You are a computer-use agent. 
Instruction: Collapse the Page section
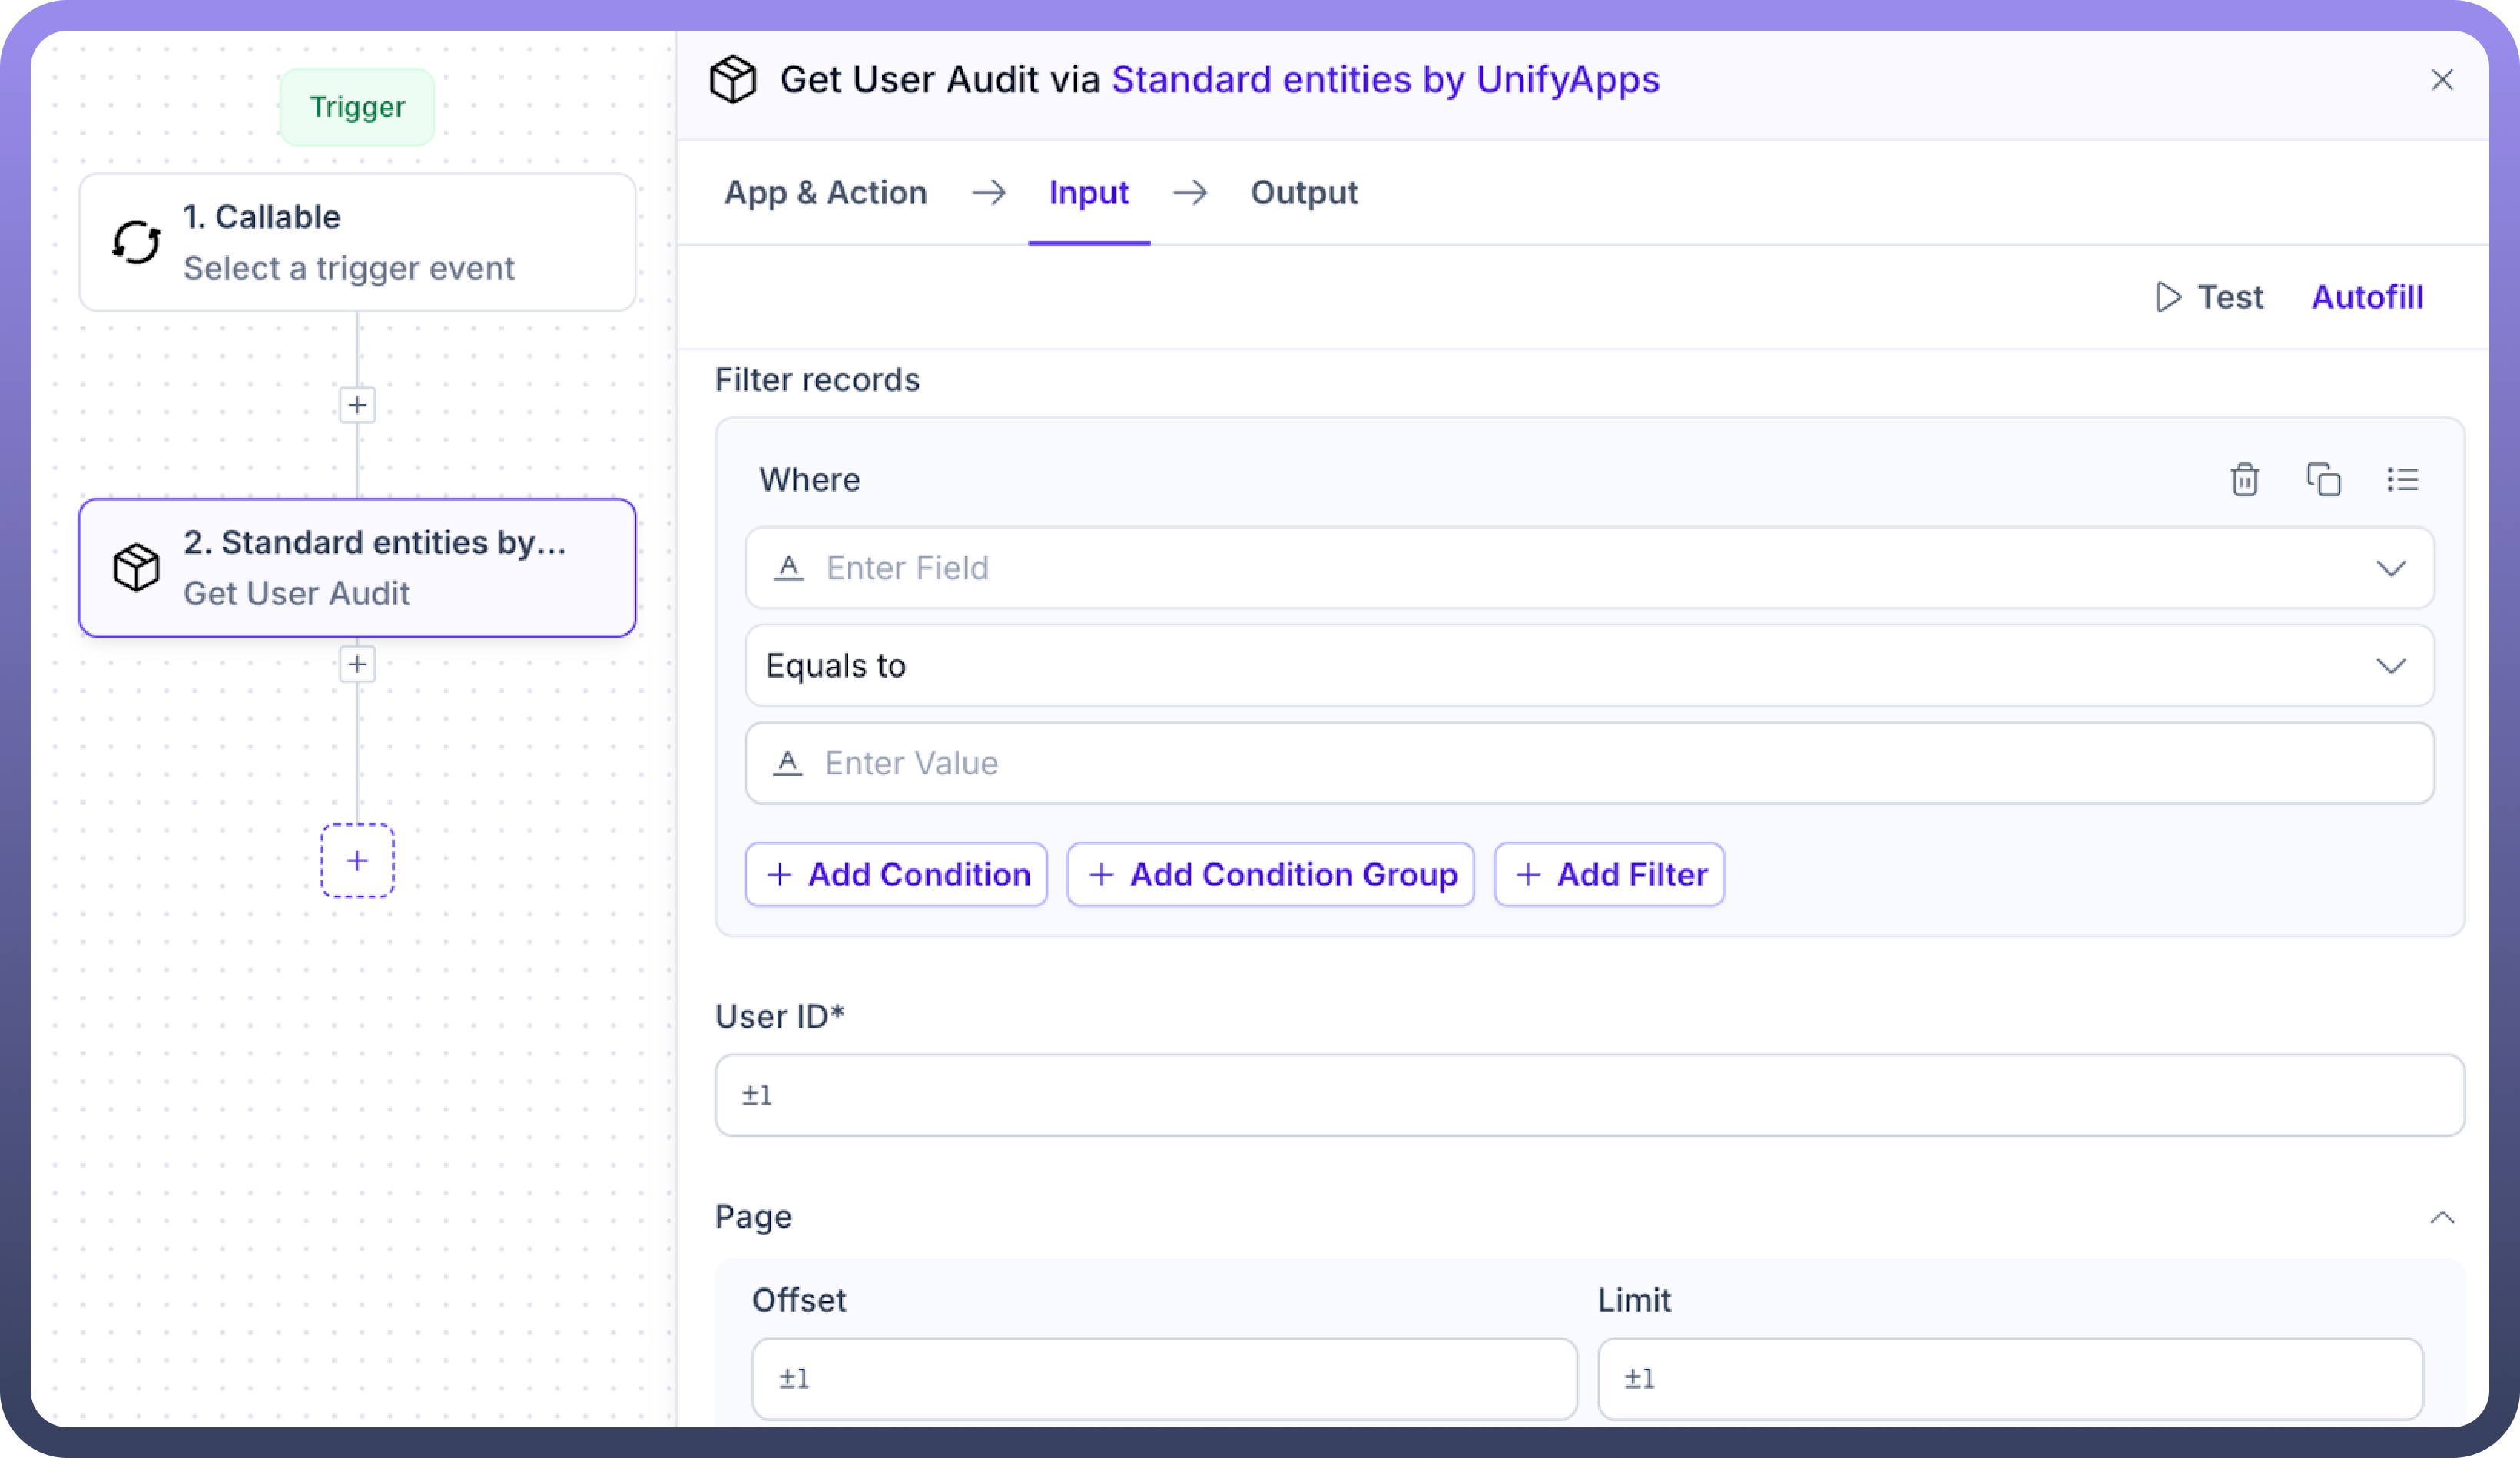point(2442,1217)
